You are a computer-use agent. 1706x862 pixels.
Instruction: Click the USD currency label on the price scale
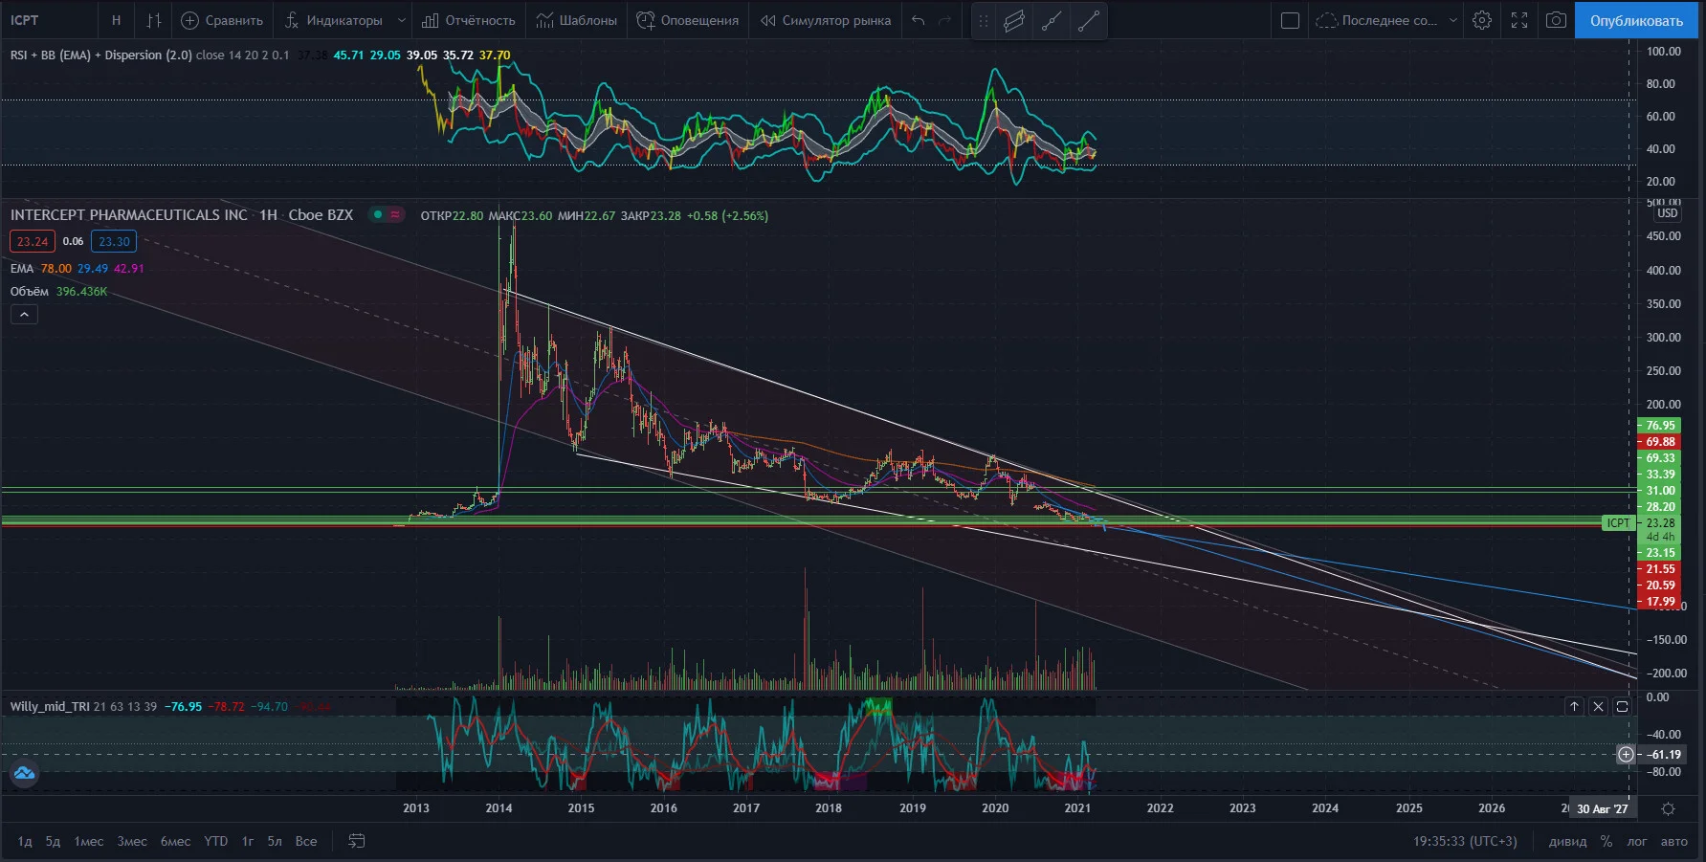coord(1668,213)
